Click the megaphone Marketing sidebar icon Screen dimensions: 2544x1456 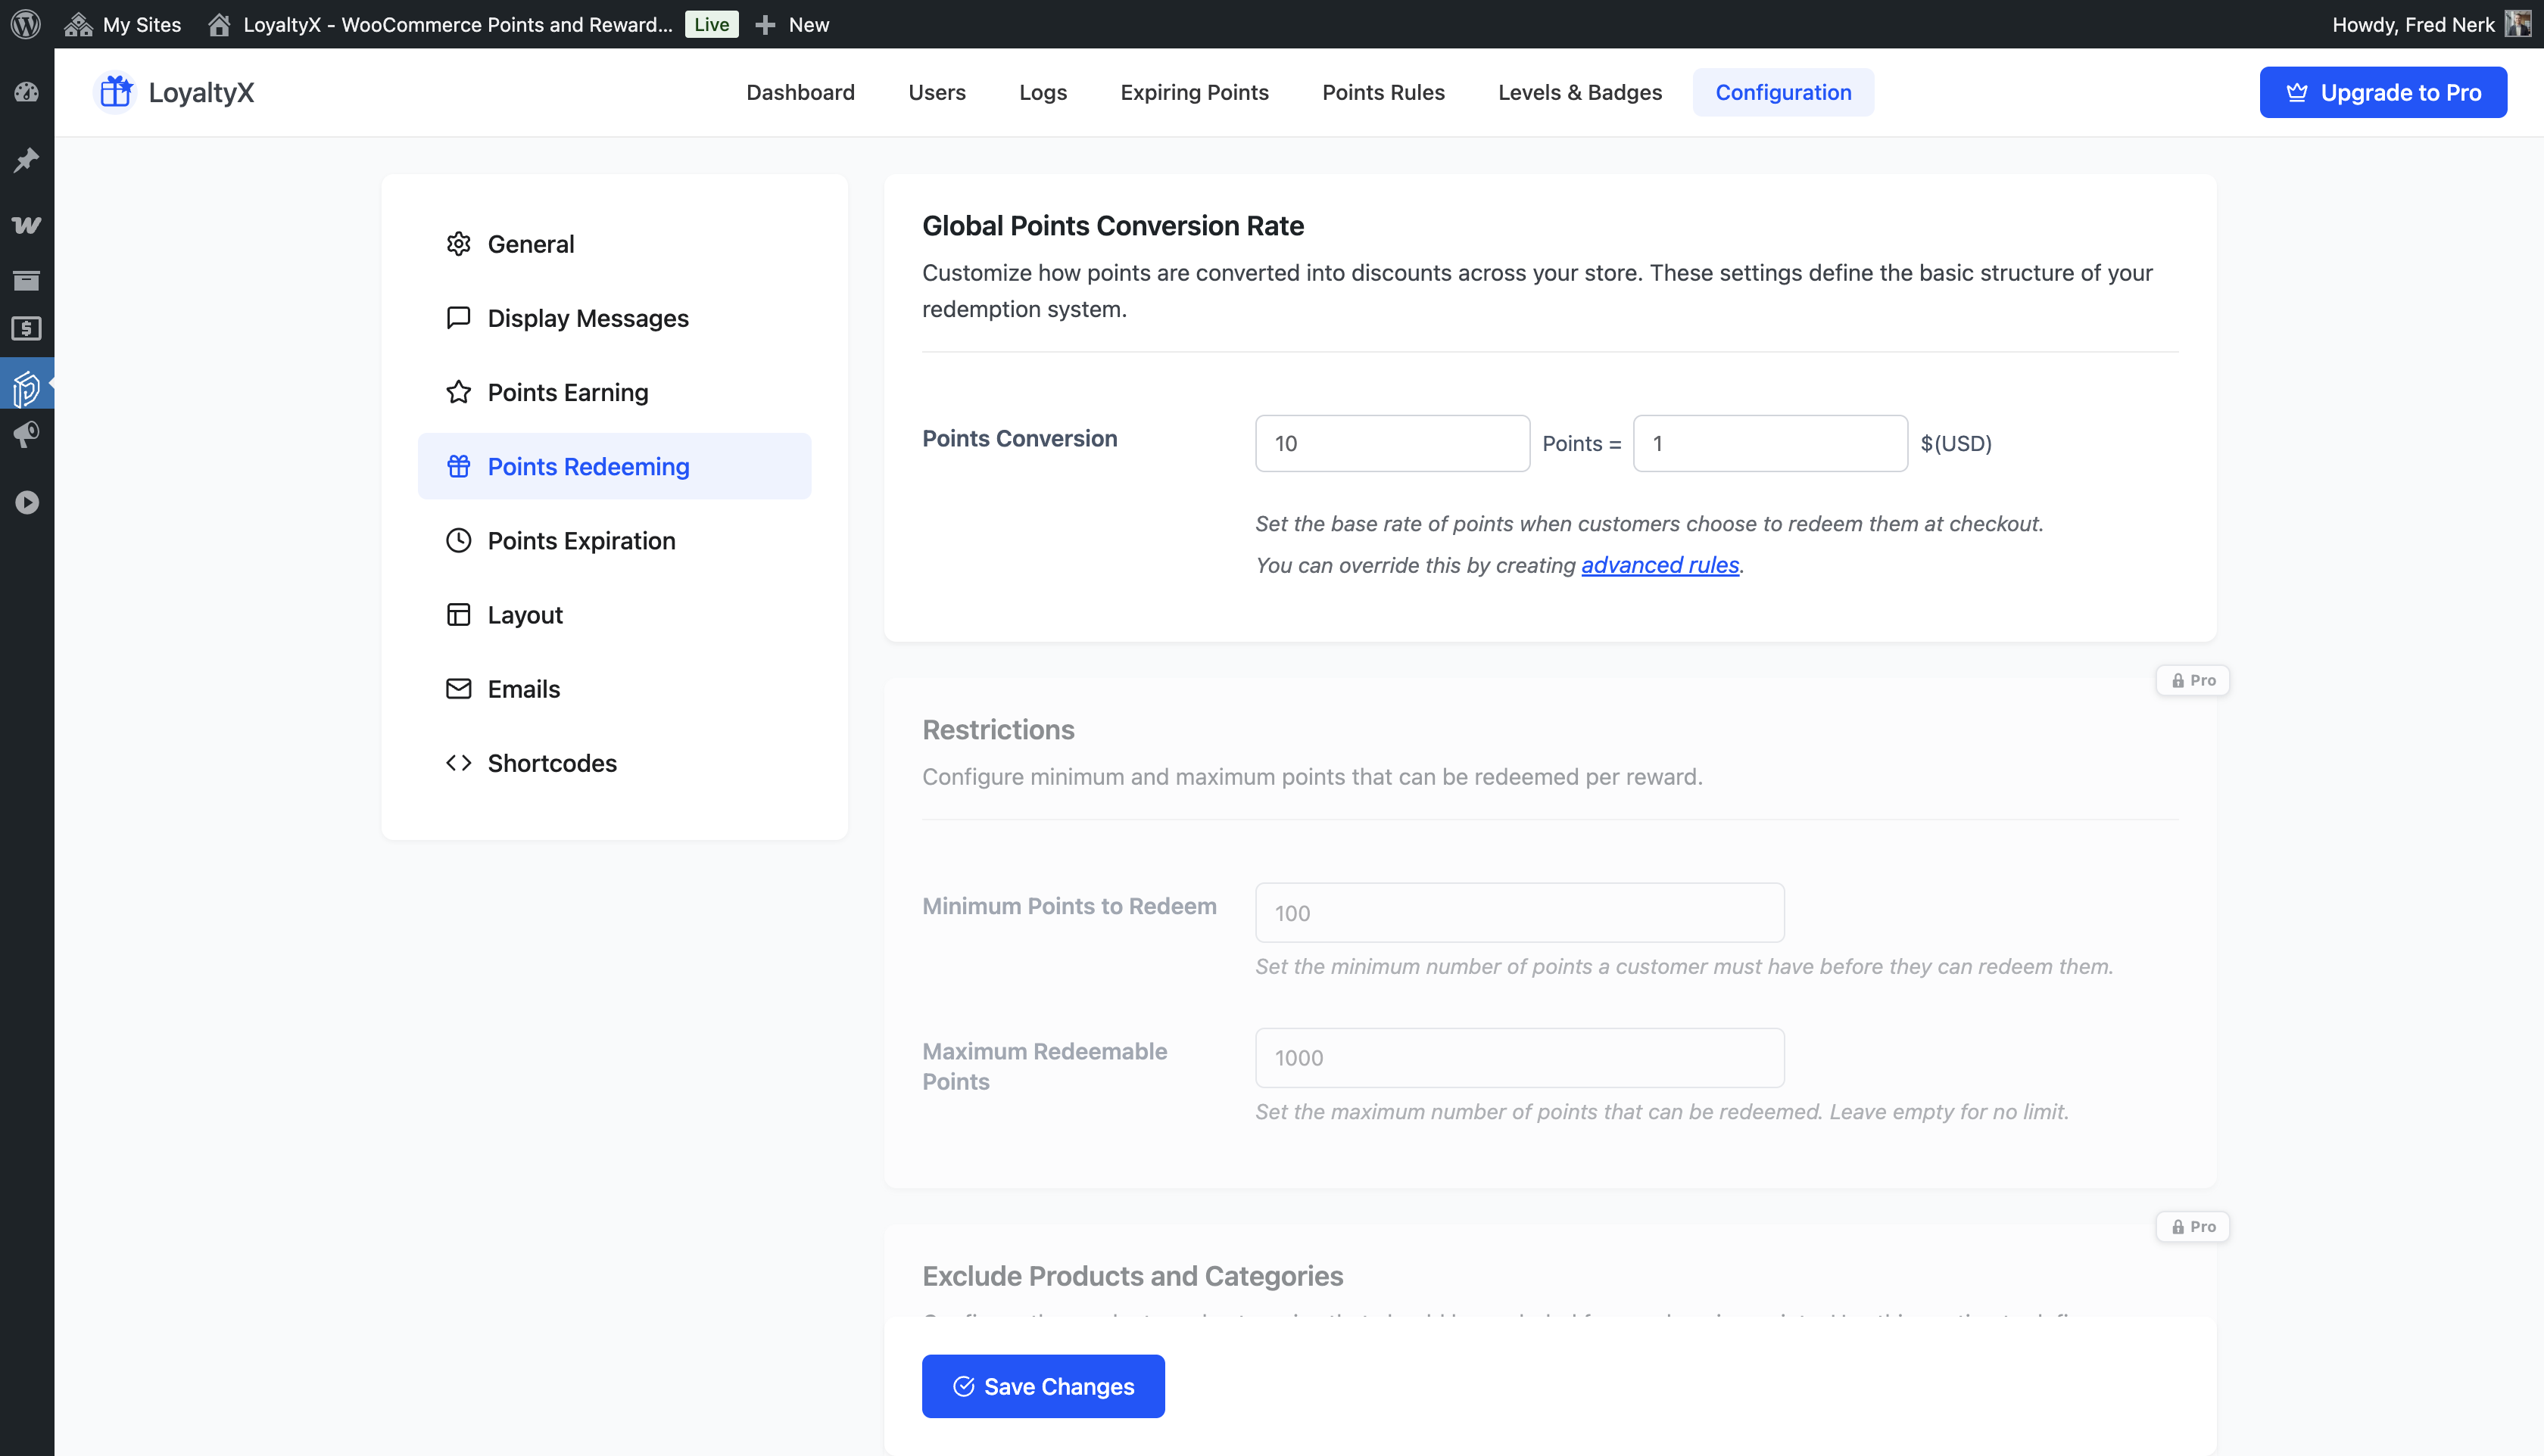(26, 434)
